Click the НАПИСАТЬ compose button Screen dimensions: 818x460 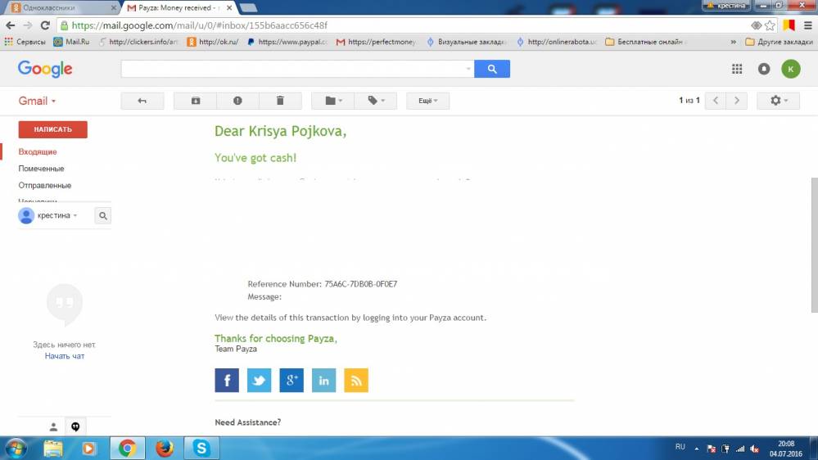click(52, 129)
